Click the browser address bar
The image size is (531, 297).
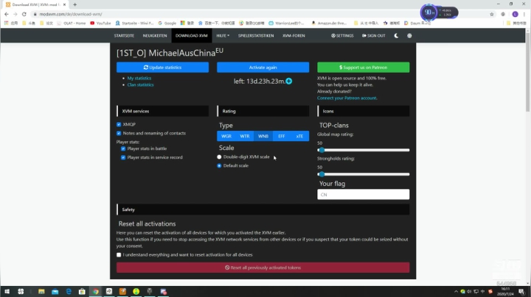[x=259, y=14]
